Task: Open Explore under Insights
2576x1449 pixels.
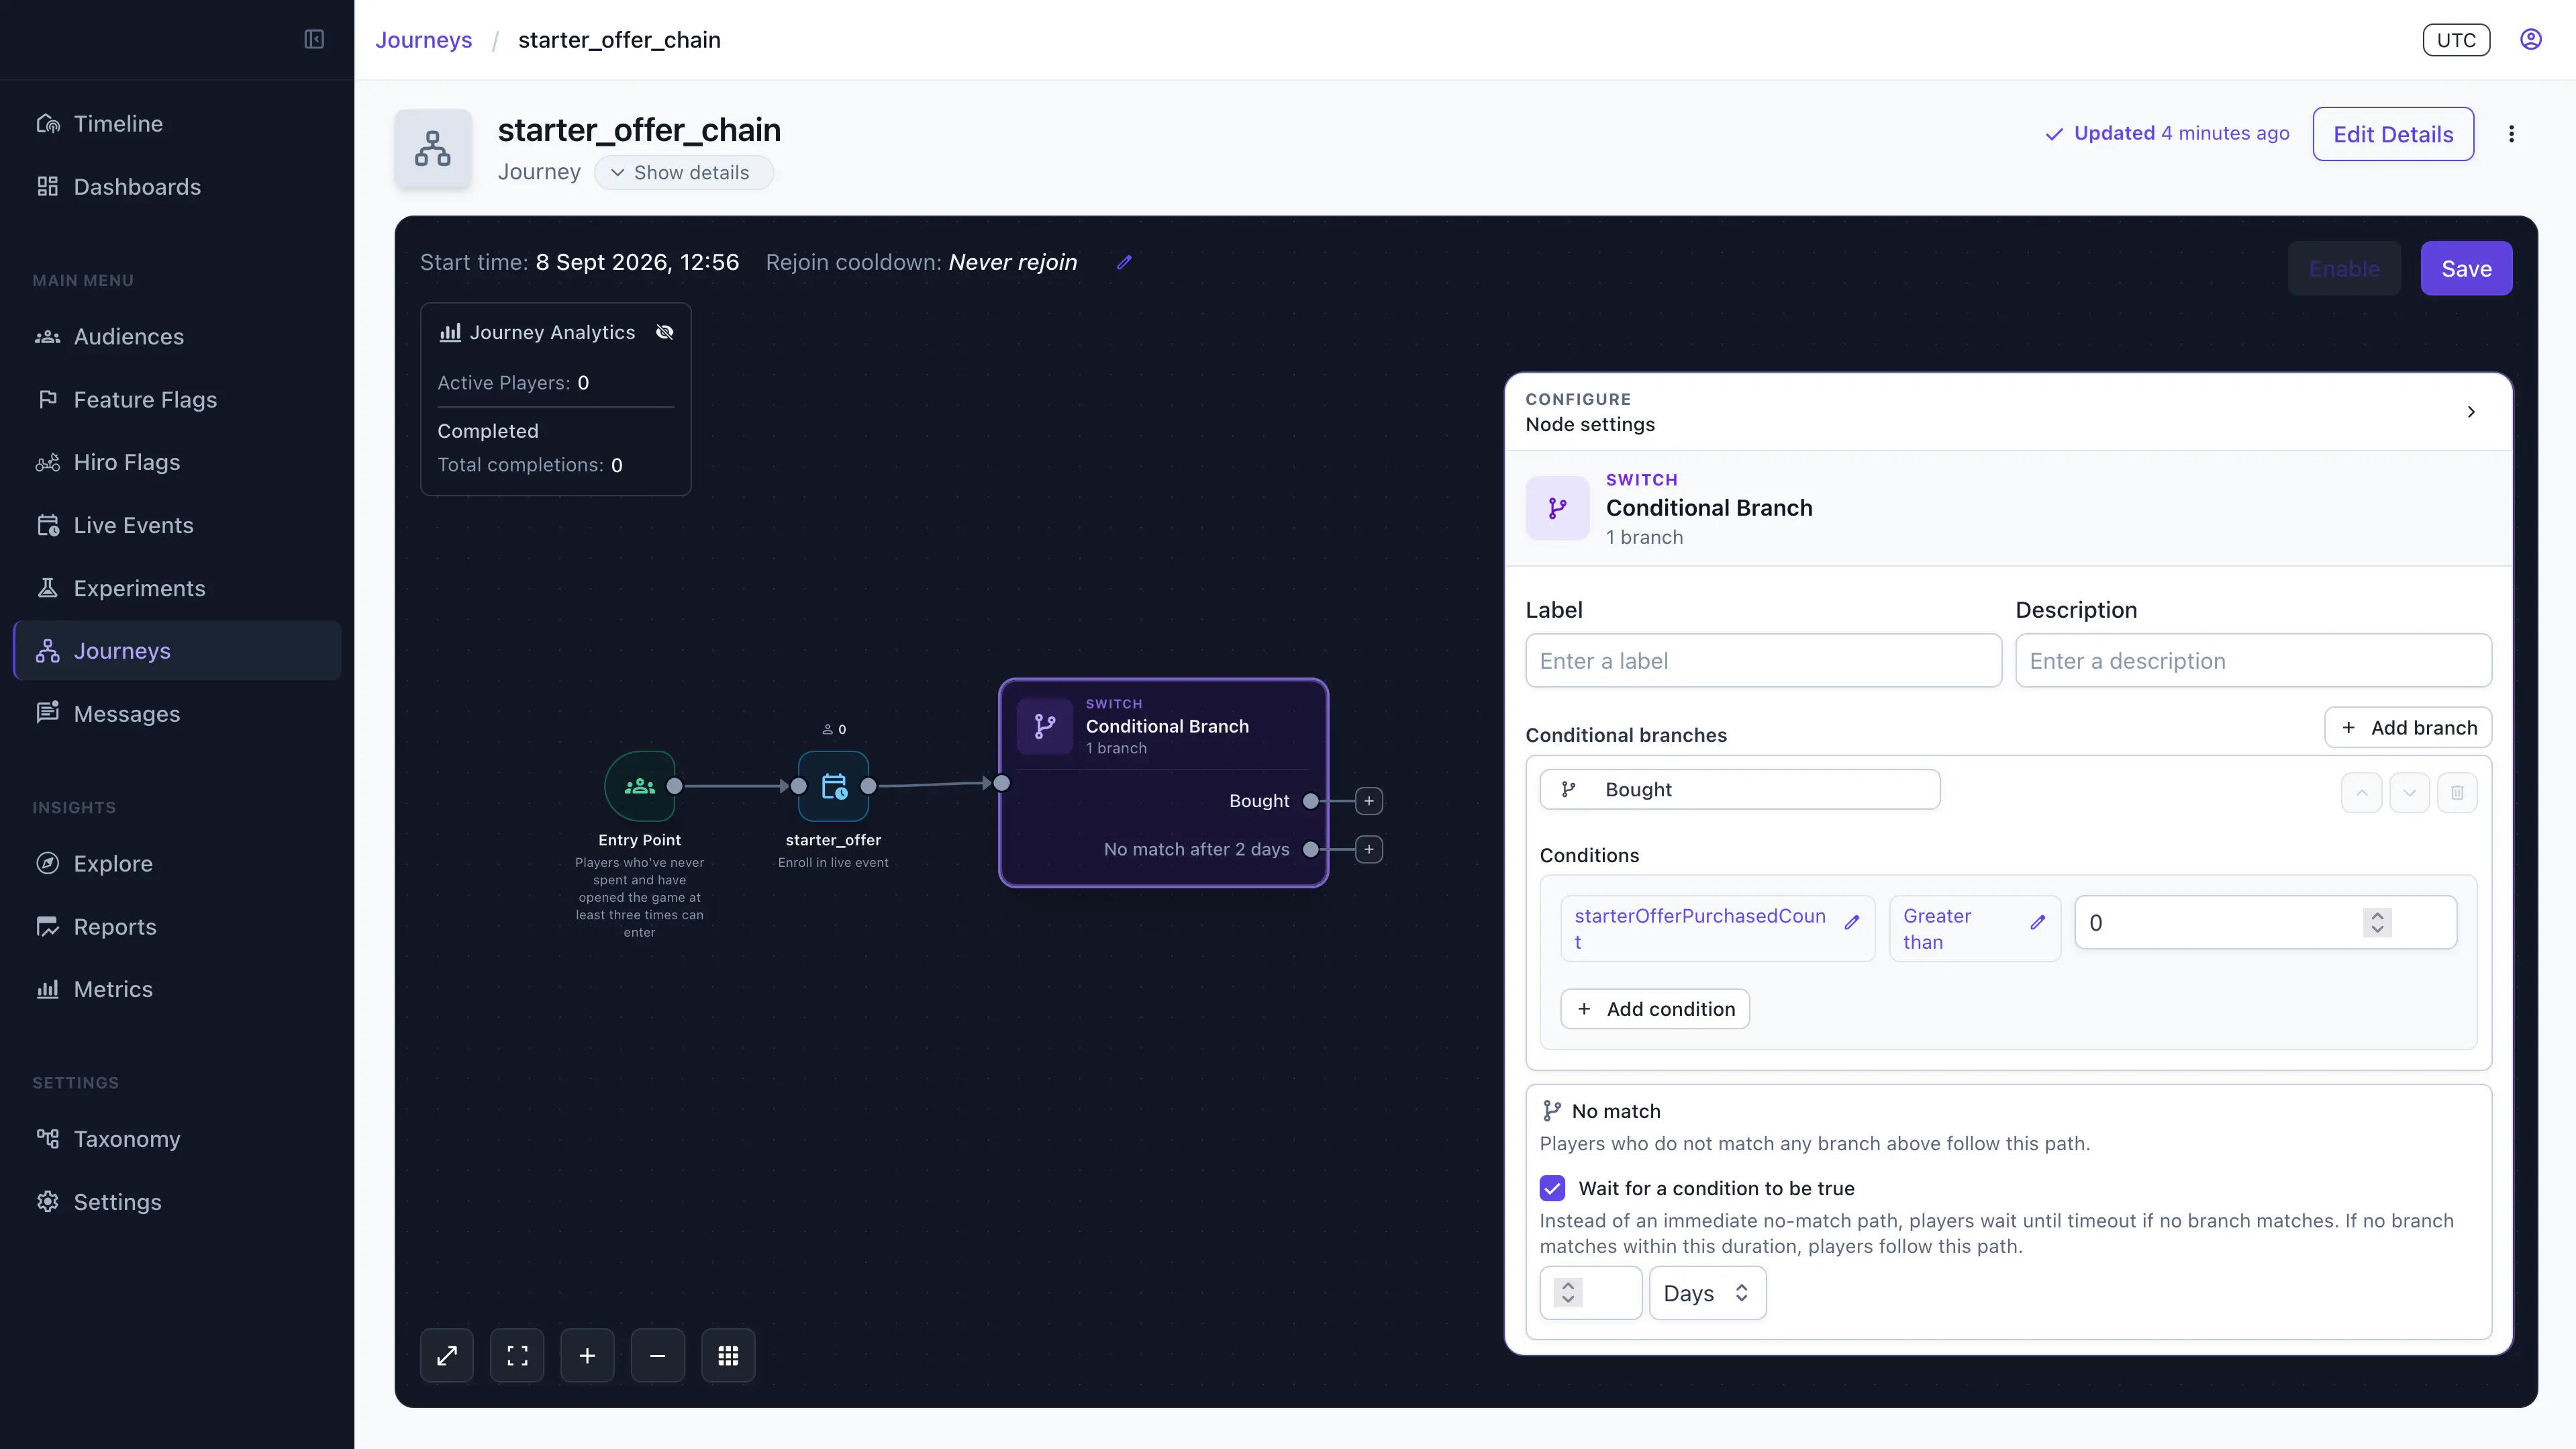Action: tap(177, 863)
